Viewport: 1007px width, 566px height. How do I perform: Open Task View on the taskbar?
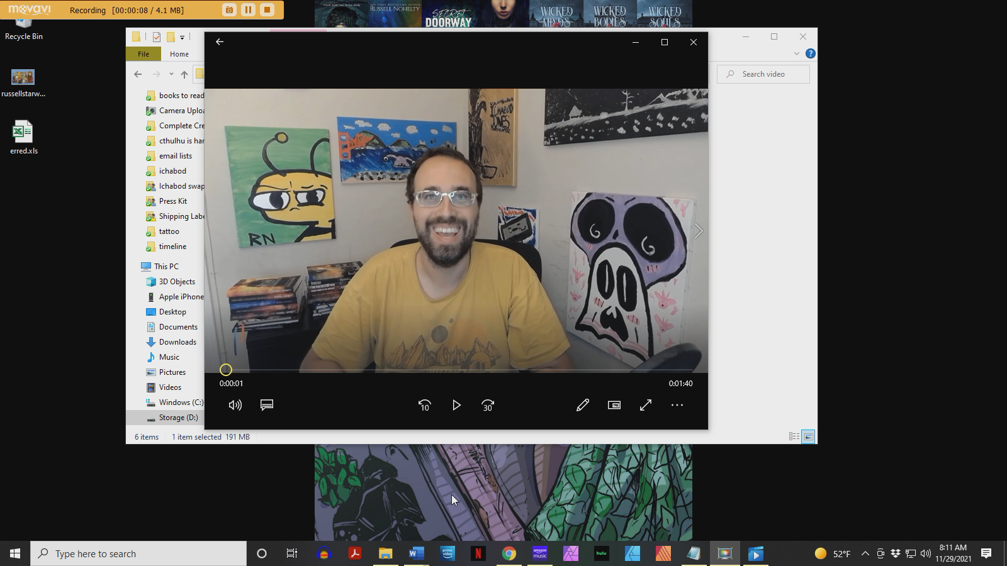click(292, 553)
